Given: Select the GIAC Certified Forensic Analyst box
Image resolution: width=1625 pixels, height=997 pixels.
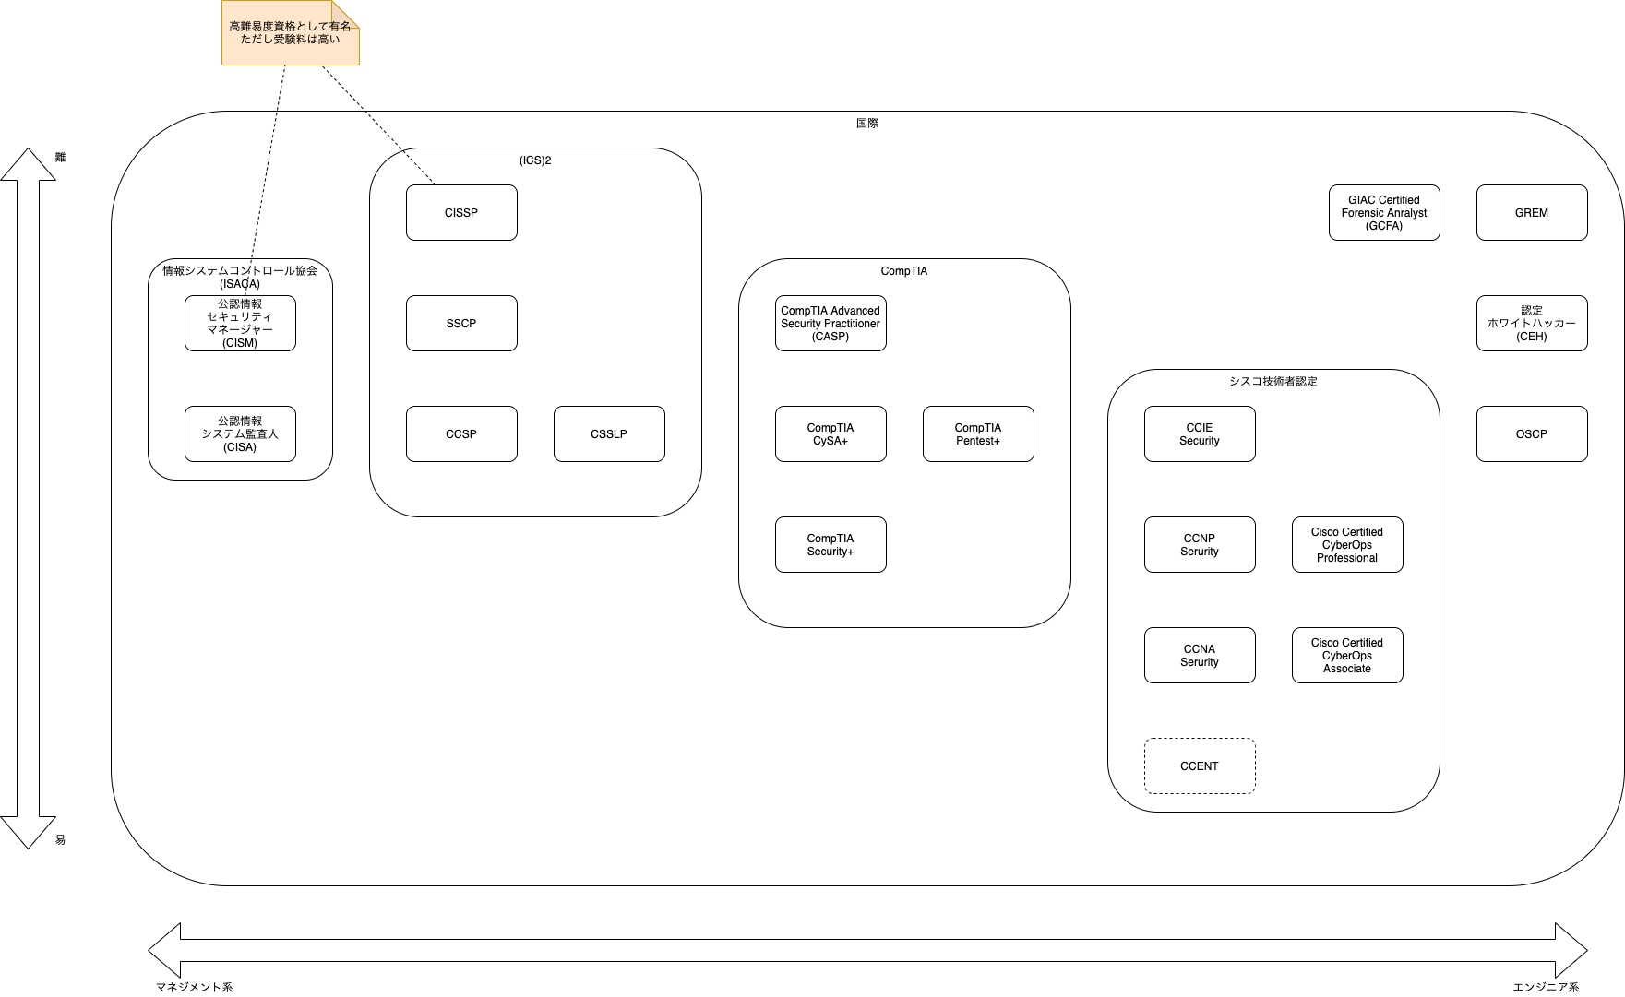Looking at the screenshot, I should click(x=1384, y=213).
